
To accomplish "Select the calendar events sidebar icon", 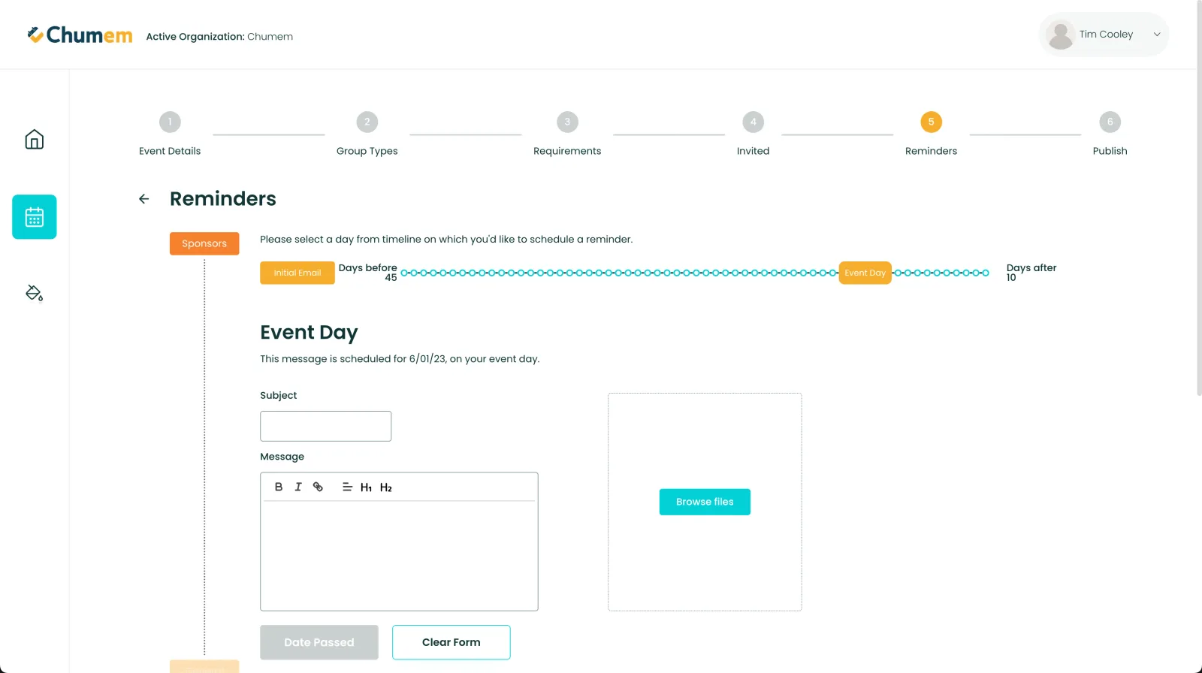I will [x=35, y=217].
